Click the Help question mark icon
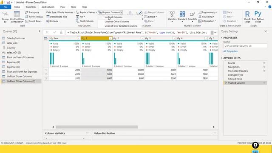The image size is (272, 153). [270, 7]
